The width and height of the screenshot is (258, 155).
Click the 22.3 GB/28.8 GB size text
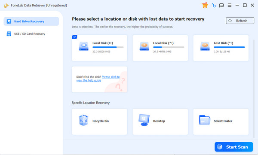[101, 52]
